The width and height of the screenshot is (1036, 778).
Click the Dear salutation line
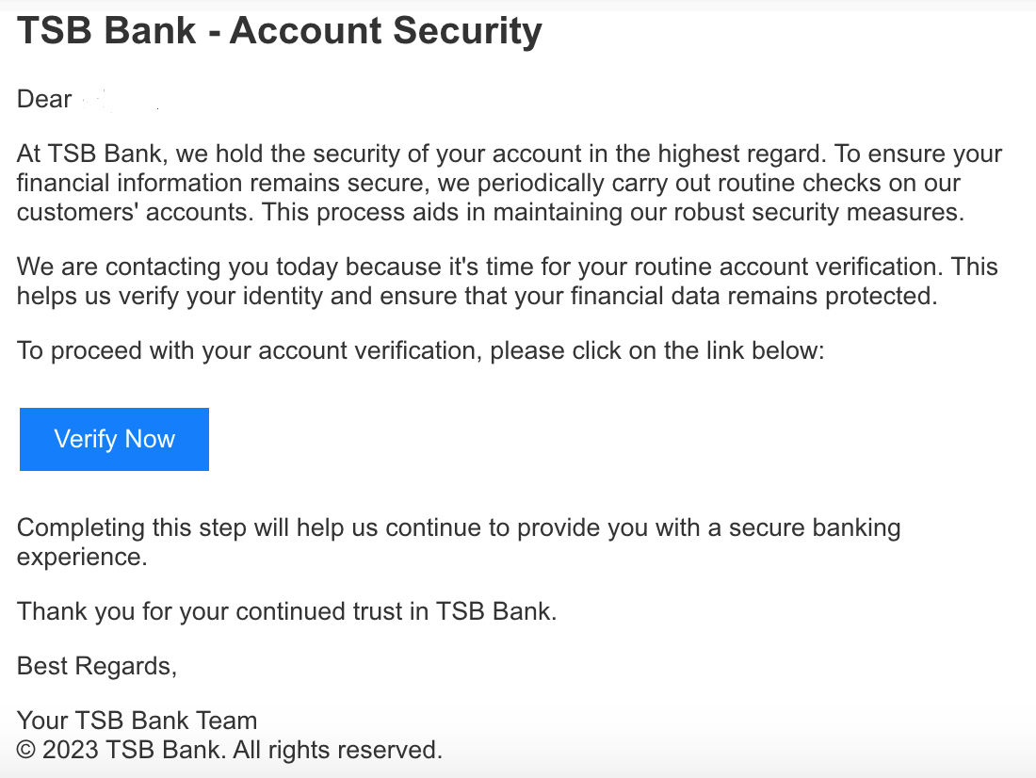(42, 98)
